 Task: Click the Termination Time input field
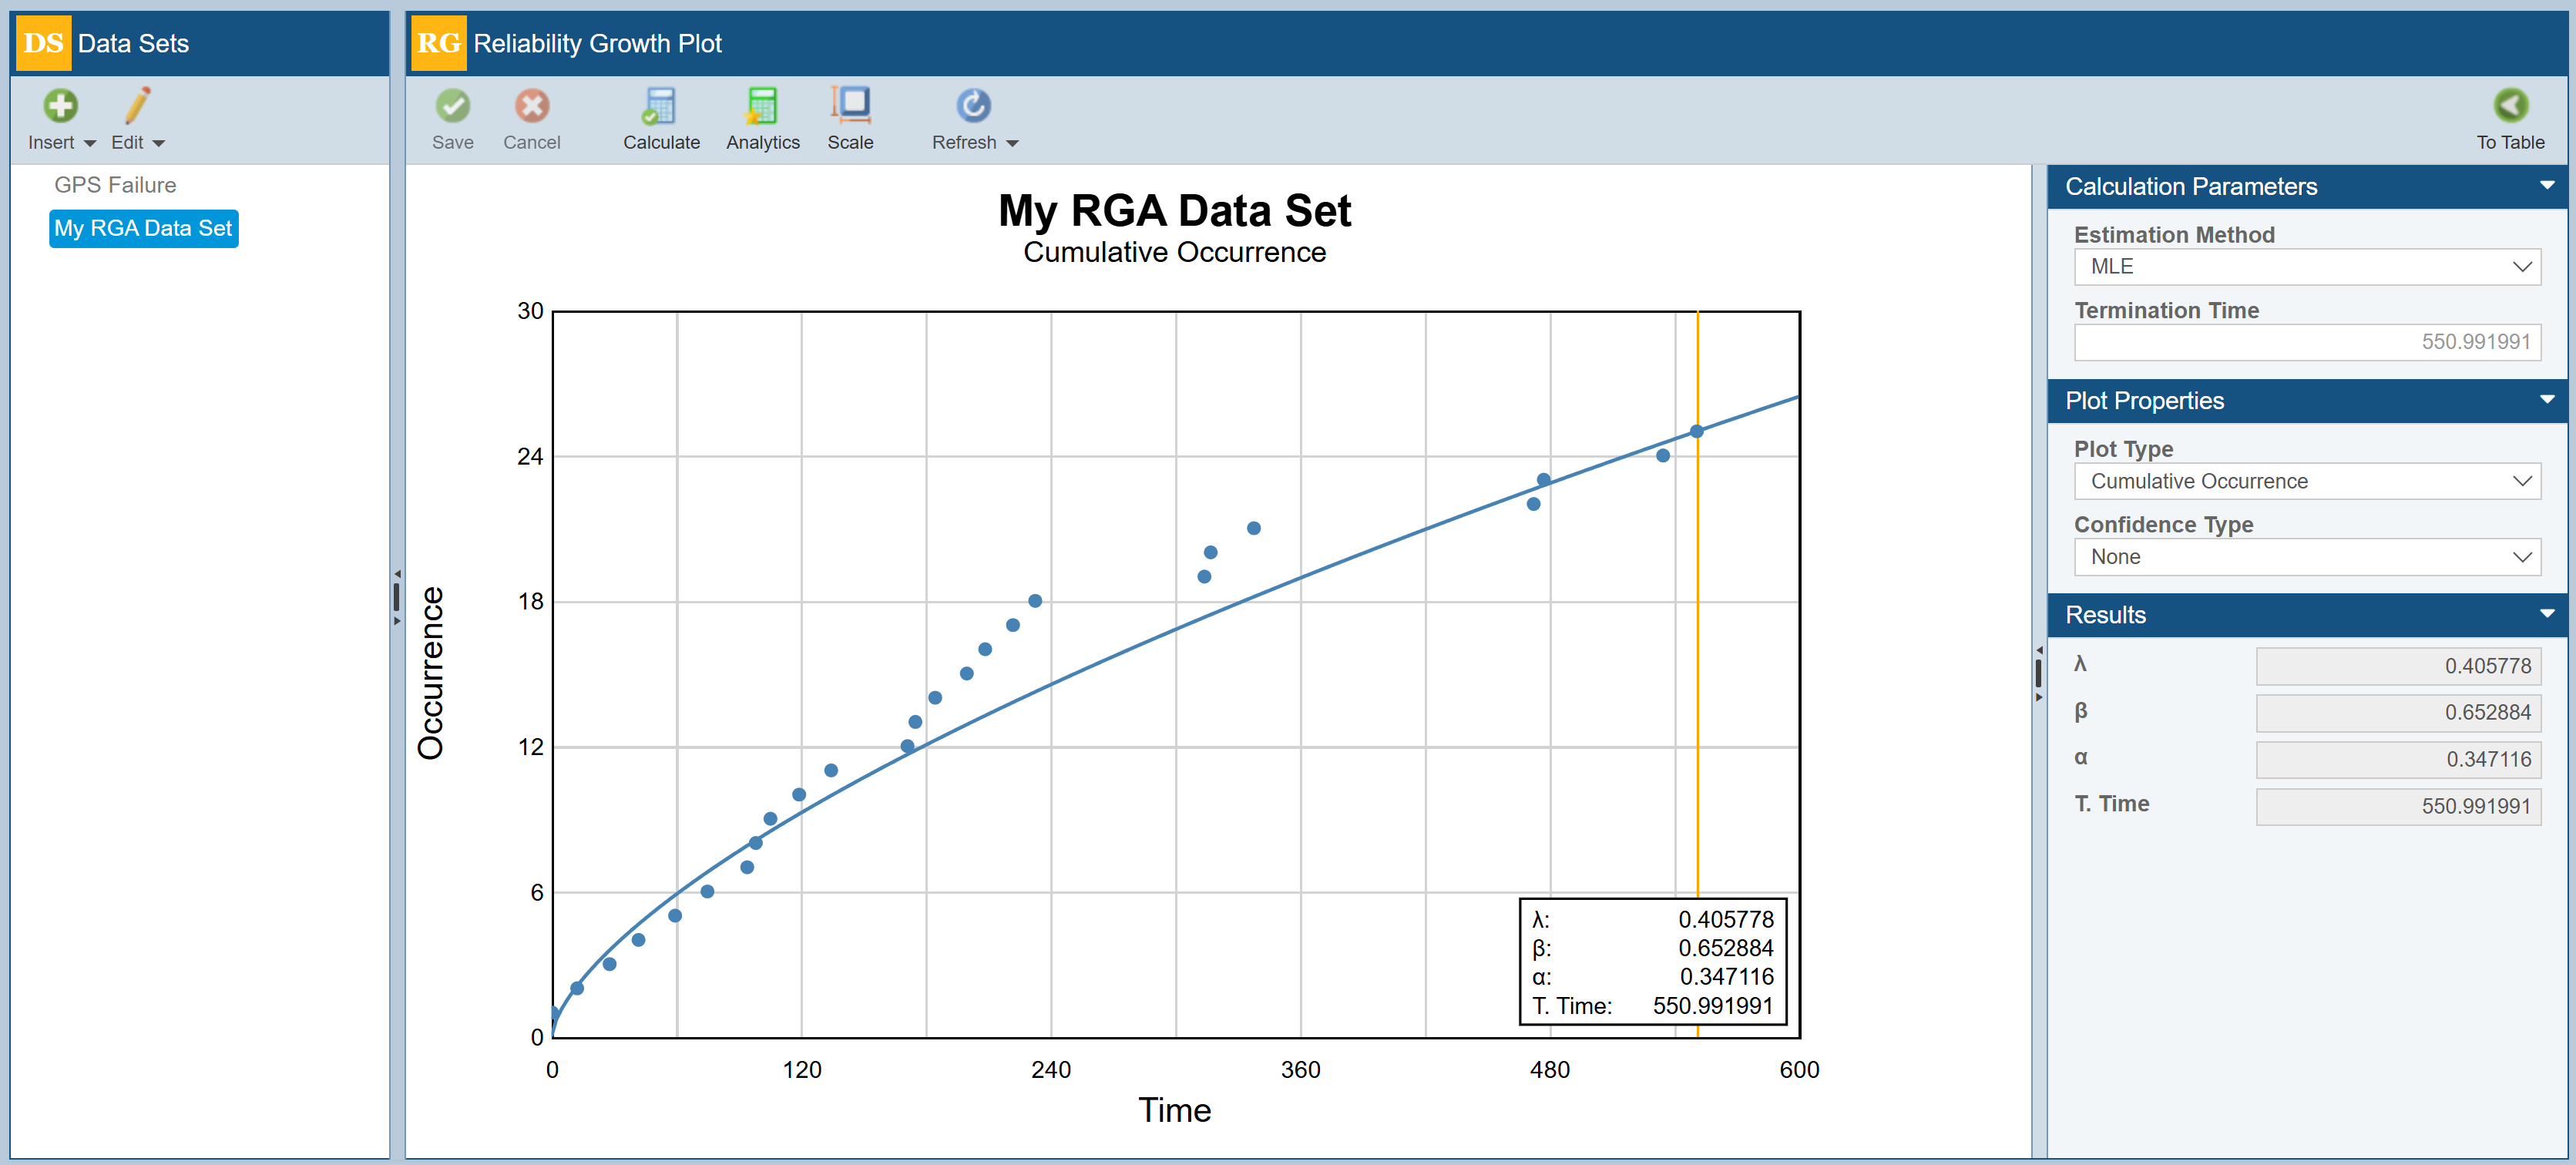[x=2306, y=342]
